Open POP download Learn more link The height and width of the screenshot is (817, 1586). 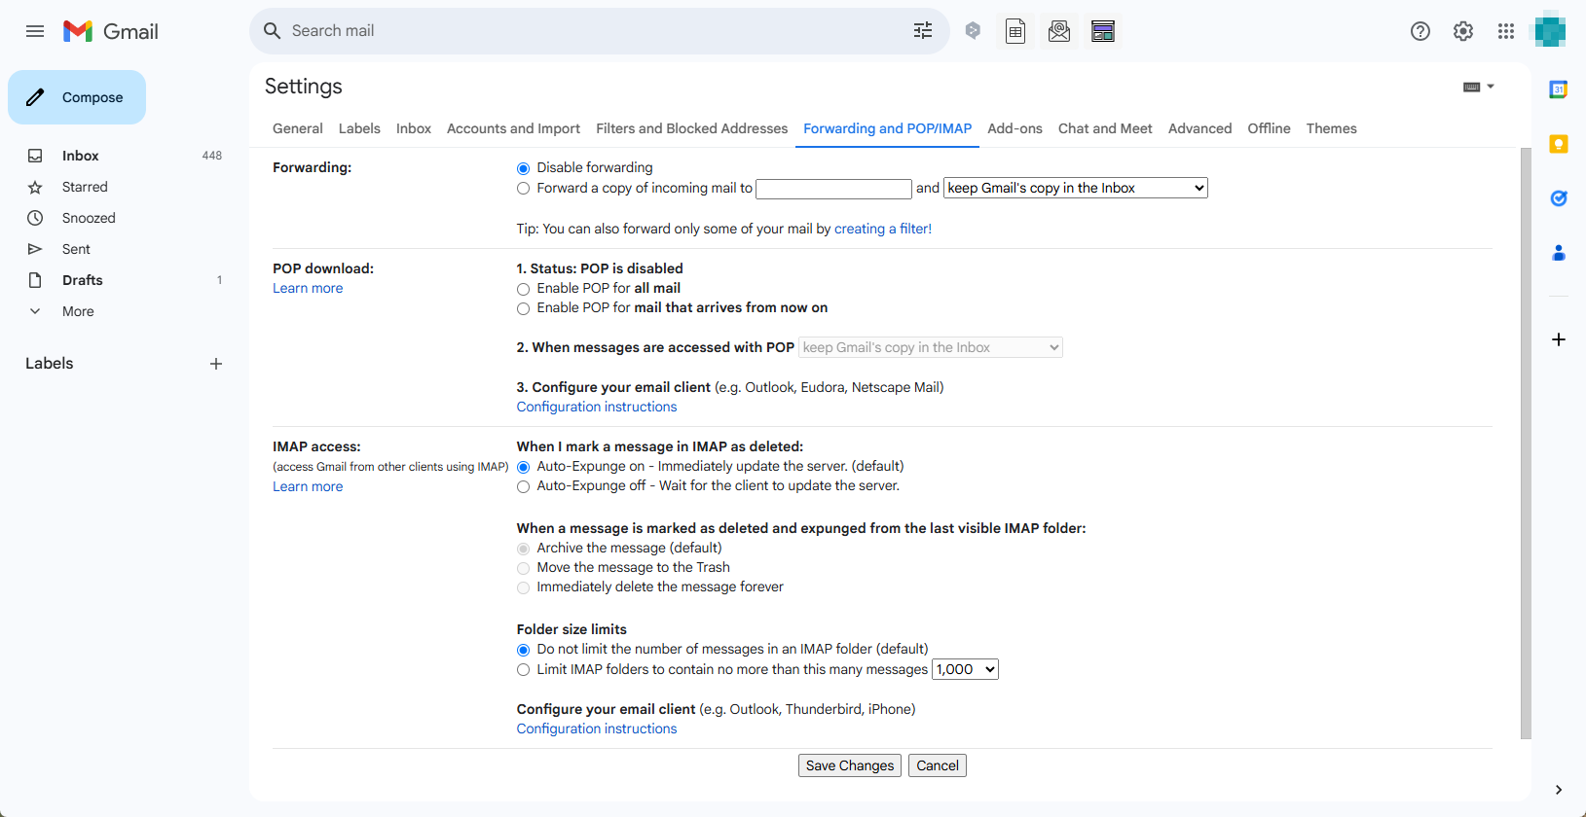308,288
